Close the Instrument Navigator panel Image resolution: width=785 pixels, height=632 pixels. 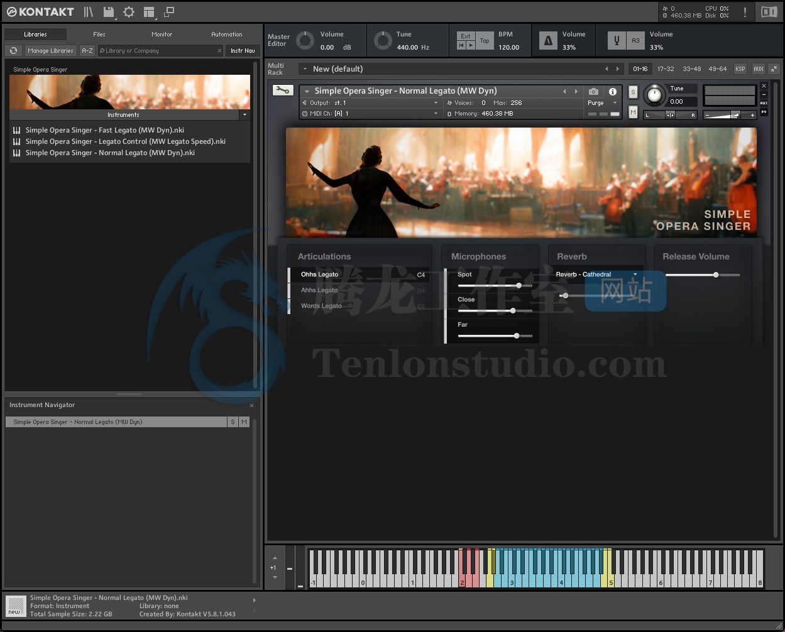coord(251,406)
